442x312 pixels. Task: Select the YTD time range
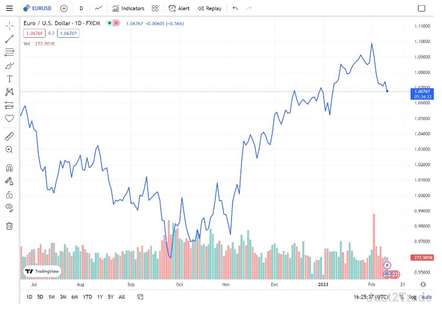pyautogui.click(x=87, y=297)
